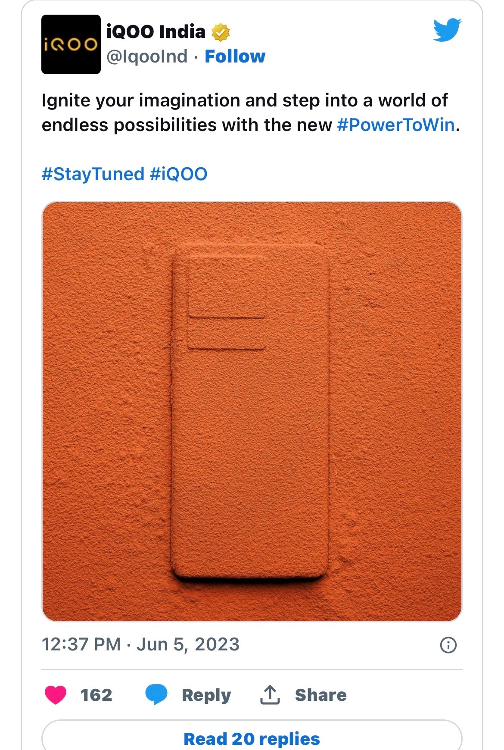Open Read 20 replies
The image size is (504, 750).
[x=252, y=738]
